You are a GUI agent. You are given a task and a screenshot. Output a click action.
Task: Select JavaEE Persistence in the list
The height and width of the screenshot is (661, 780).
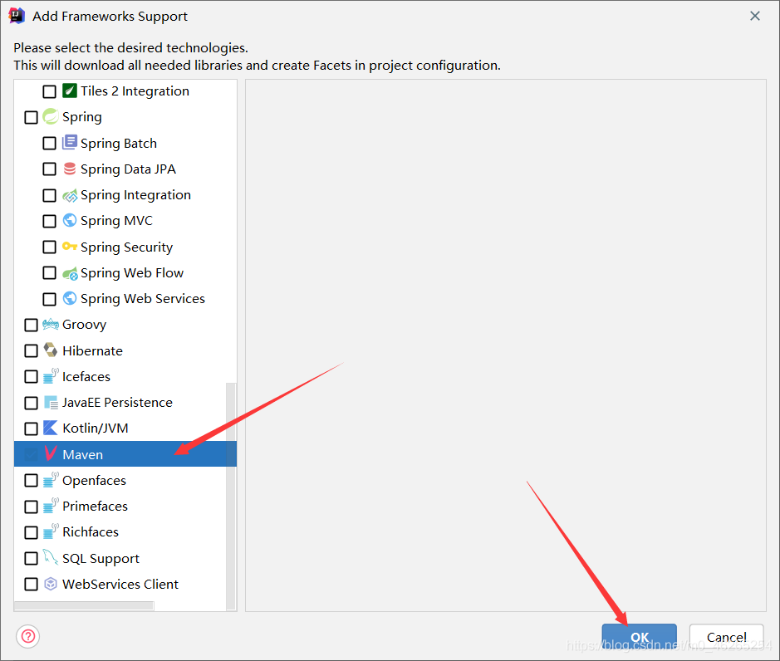(117, 403)
